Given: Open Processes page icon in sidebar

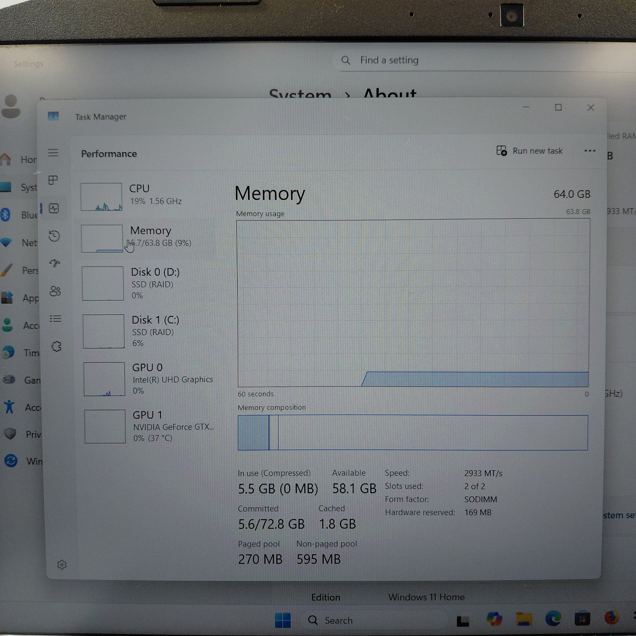Looking at the screenshot, I should coord(53,180).
